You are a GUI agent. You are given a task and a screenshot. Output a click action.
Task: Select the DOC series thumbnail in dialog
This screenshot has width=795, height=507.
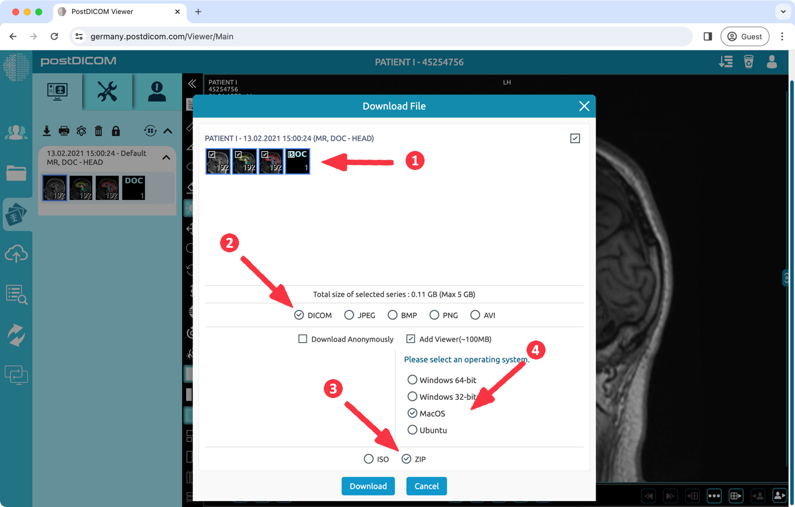(x=298, y=161)
